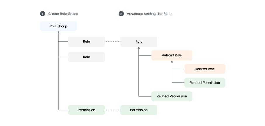
Task: Click the dotted line linking the Permission boxes
Action: pos(112,110)
